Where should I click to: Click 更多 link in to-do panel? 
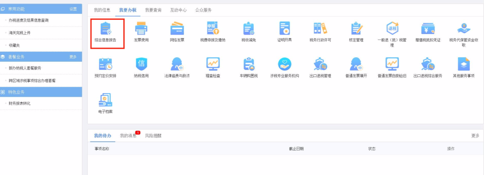475,136
